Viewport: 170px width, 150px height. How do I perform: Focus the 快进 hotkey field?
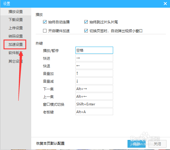point(94,58)
